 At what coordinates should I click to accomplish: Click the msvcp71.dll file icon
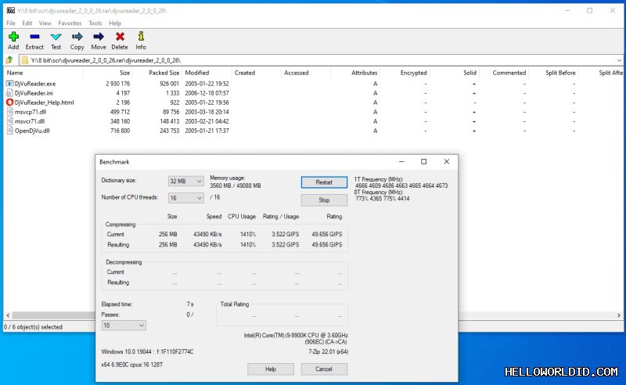10,112
